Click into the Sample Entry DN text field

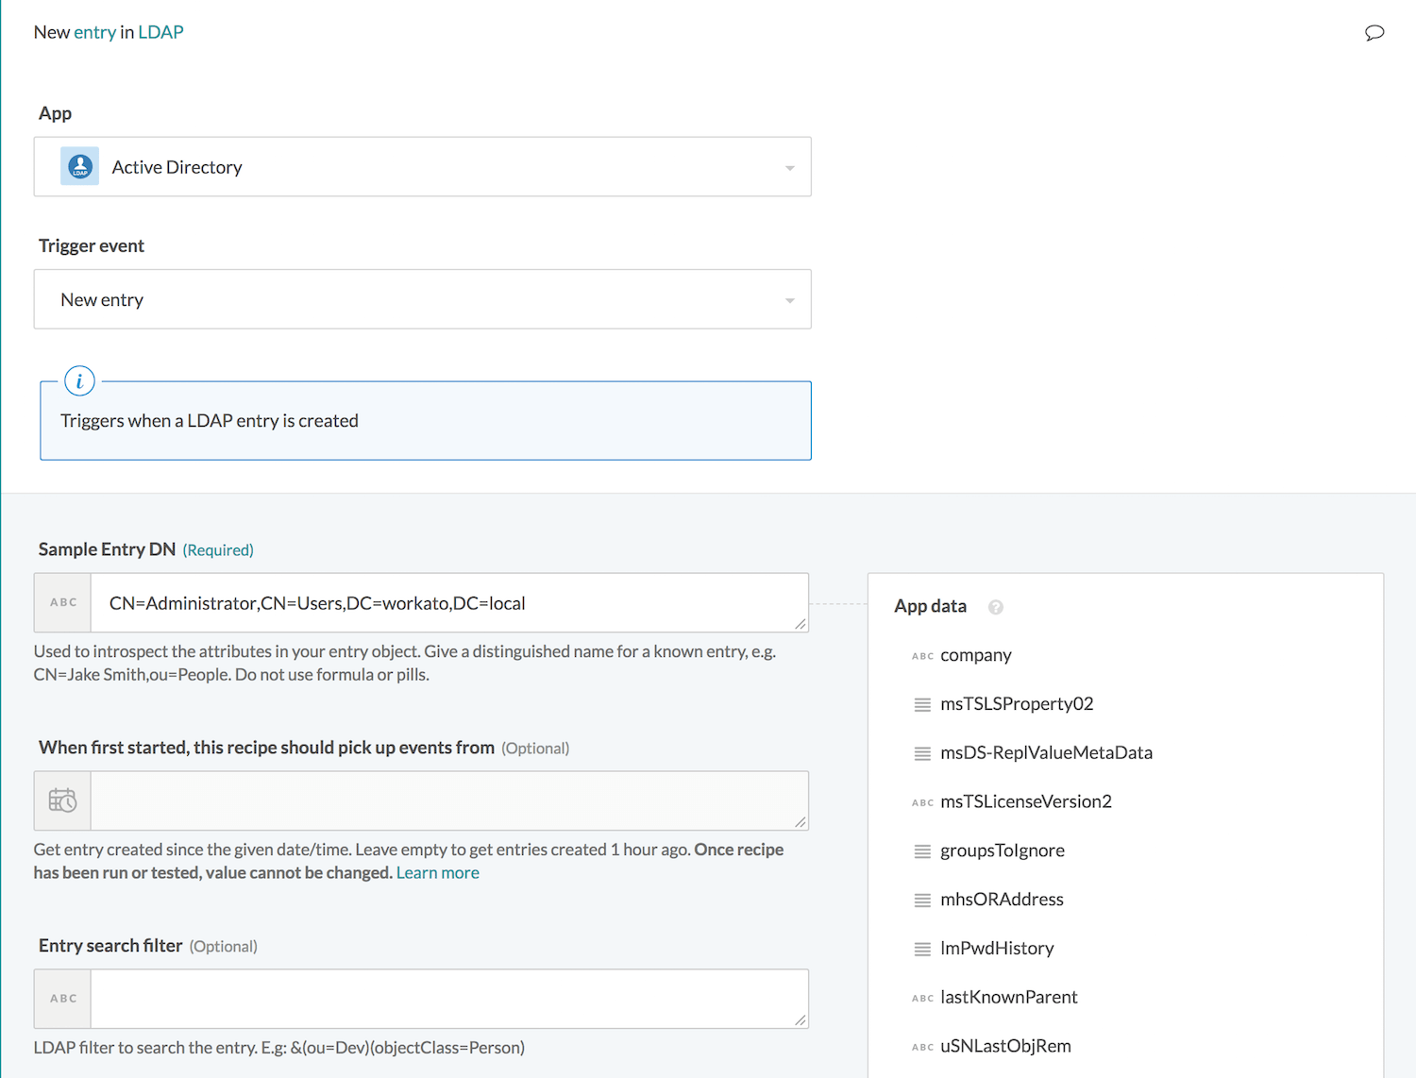click(448, 603)
